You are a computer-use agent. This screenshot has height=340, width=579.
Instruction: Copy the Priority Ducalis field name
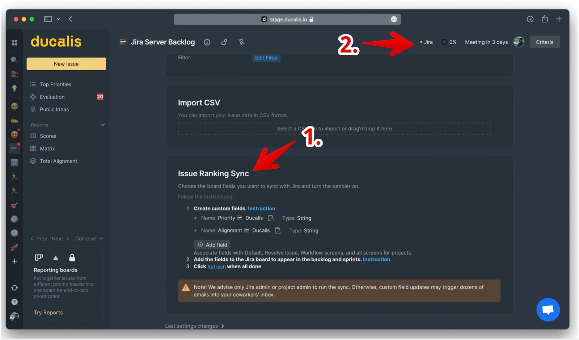pos(271,218)
